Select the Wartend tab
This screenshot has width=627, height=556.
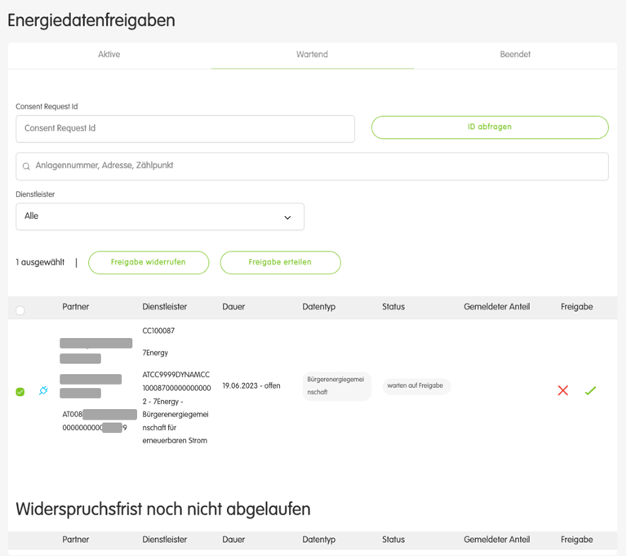(x=312, y=55)
